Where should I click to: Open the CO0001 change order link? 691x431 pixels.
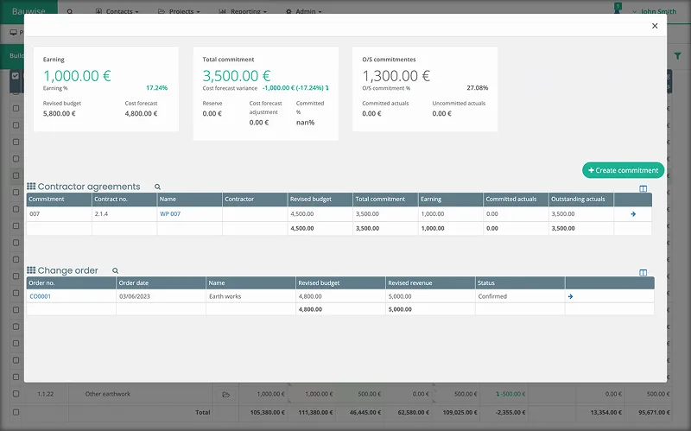(x=41, y=296)
